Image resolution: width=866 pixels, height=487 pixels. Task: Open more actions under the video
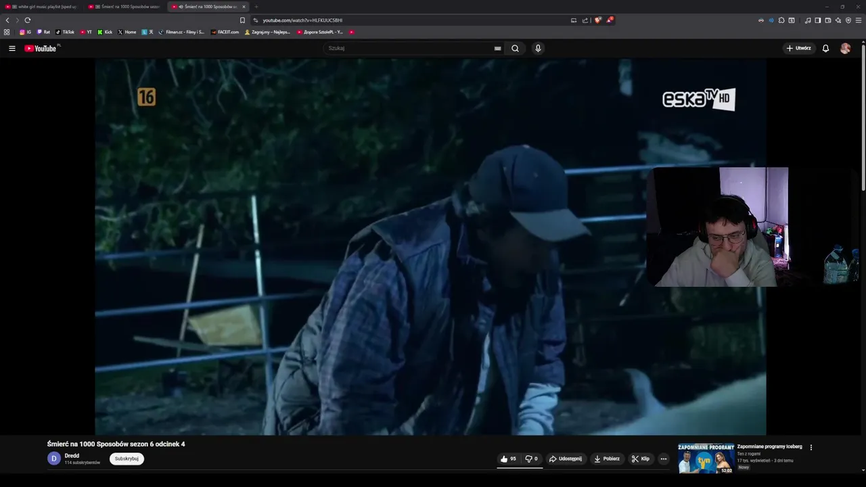663,459
